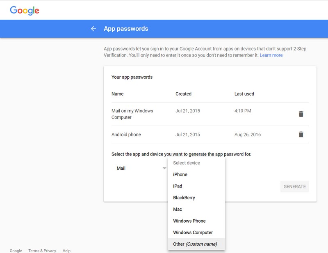The width and height of the screenshot is (328, 253).
Task: Choose iPhone from the device list
Action: coord(196,175)
